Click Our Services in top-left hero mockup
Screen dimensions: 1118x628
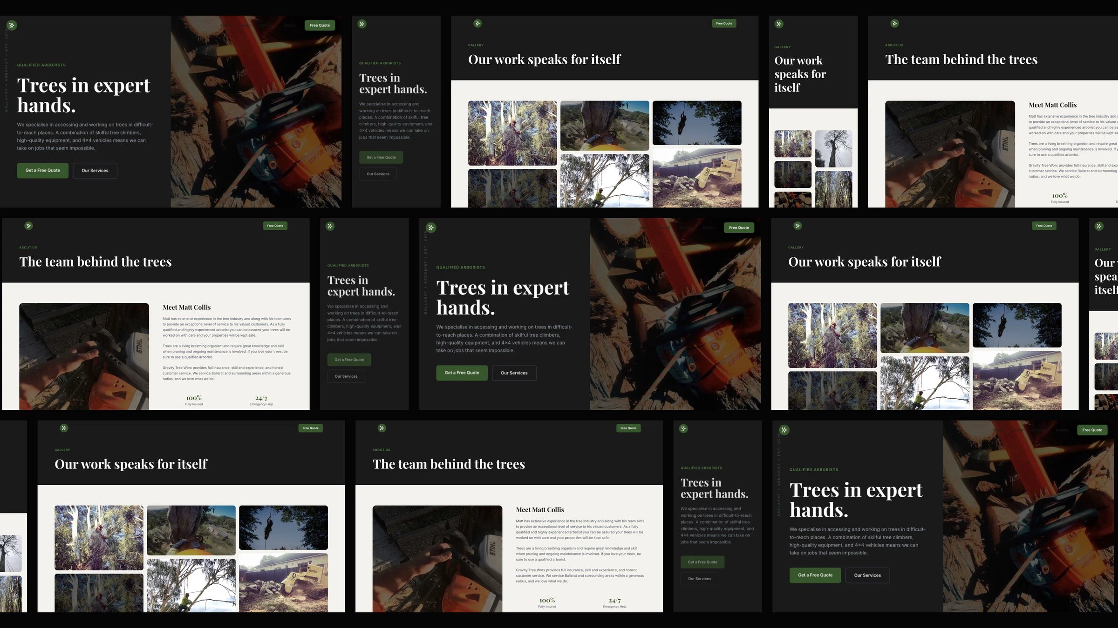[95, 170]
